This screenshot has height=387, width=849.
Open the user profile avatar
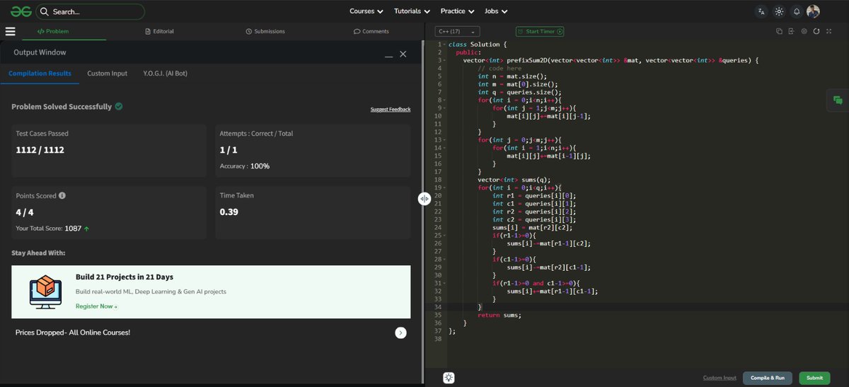coord(813,11)
